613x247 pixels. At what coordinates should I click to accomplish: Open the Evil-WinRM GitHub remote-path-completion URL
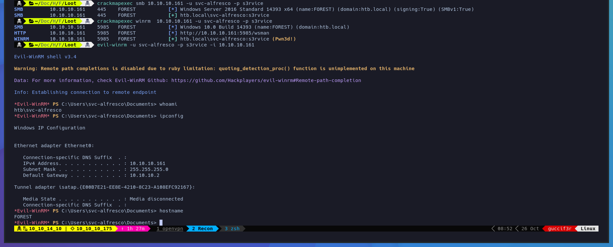(x=266, y=80)
